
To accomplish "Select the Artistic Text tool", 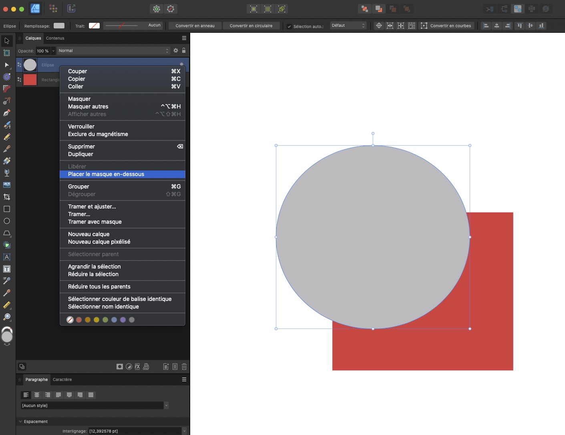I will click(7, 257).
